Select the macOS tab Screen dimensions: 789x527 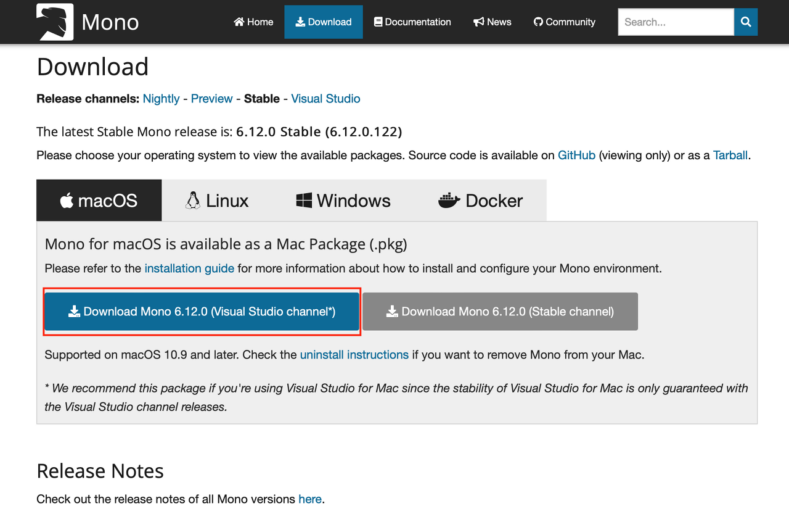[99, 201]
